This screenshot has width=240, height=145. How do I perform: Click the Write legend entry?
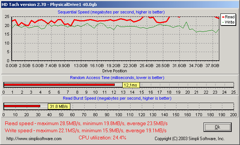[x=228, y=22]
